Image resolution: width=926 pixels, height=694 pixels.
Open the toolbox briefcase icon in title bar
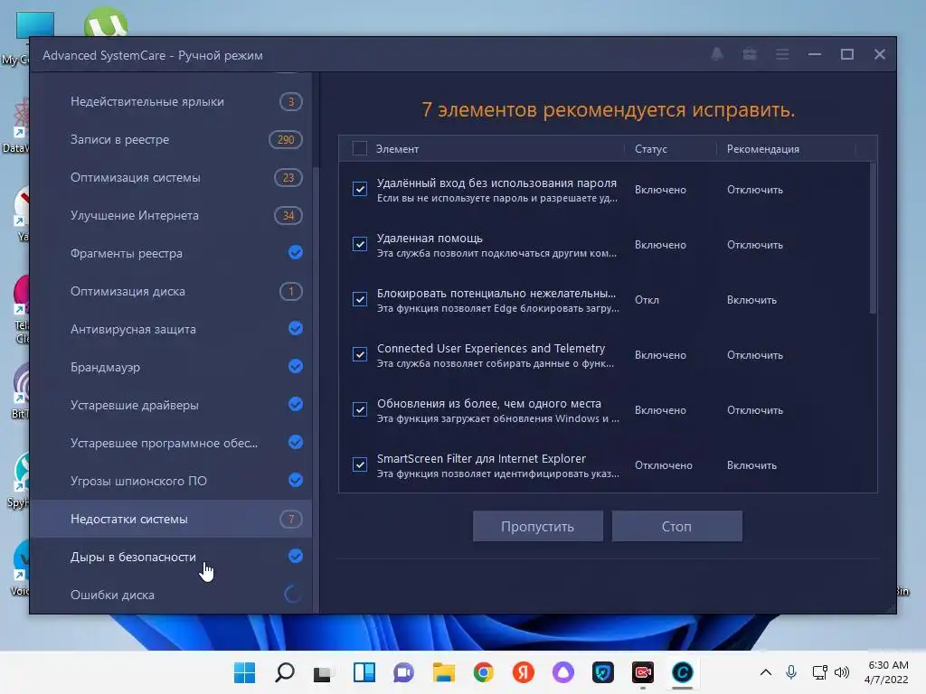tap(750, 54)
